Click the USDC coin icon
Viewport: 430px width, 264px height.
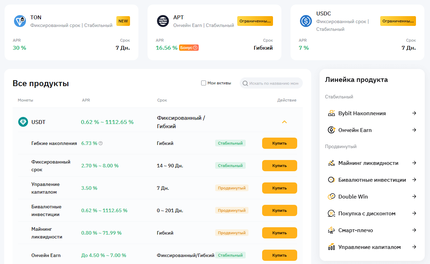click(x=306, y=21)
